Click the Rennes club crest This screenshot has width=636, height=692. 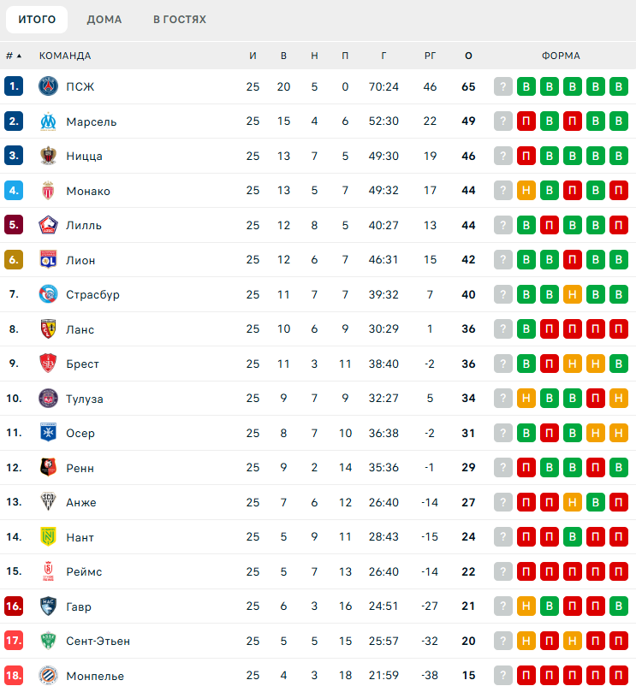point(48,468)
